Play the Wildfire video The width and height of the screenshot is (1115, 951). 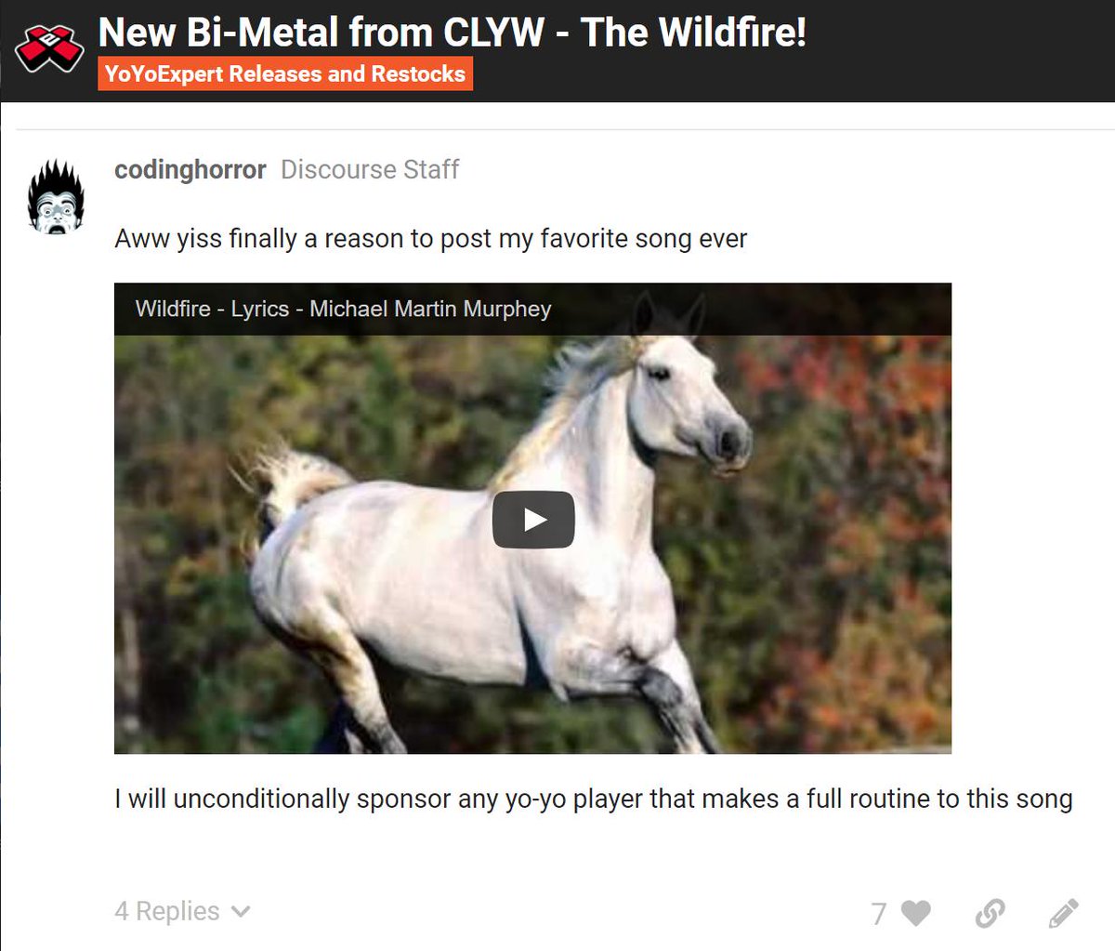point(533,519)
